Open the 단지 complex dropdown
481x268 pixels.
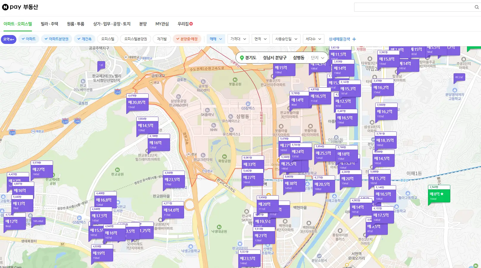coord(317,58)
